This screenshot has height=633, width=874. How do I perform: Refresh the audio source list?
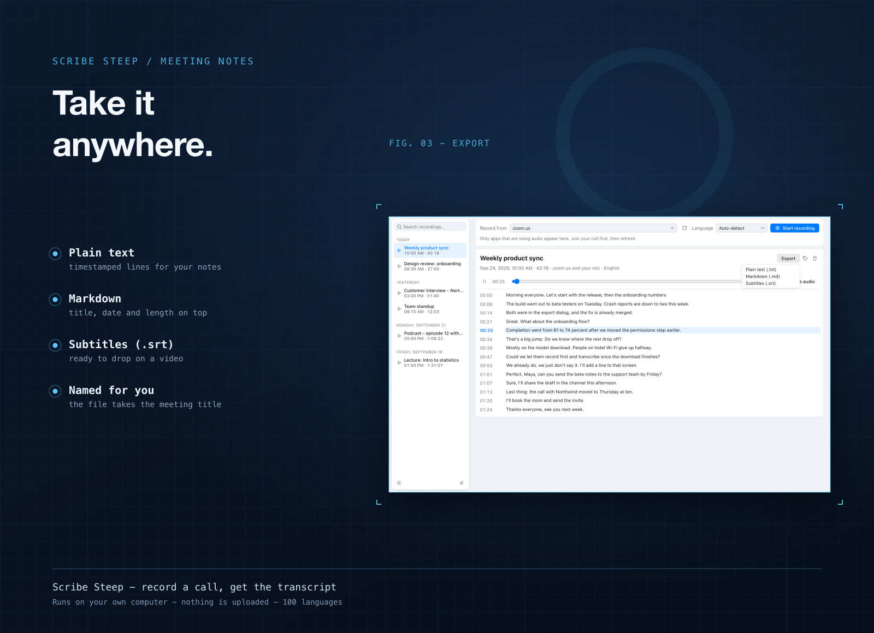pos(684,228)
